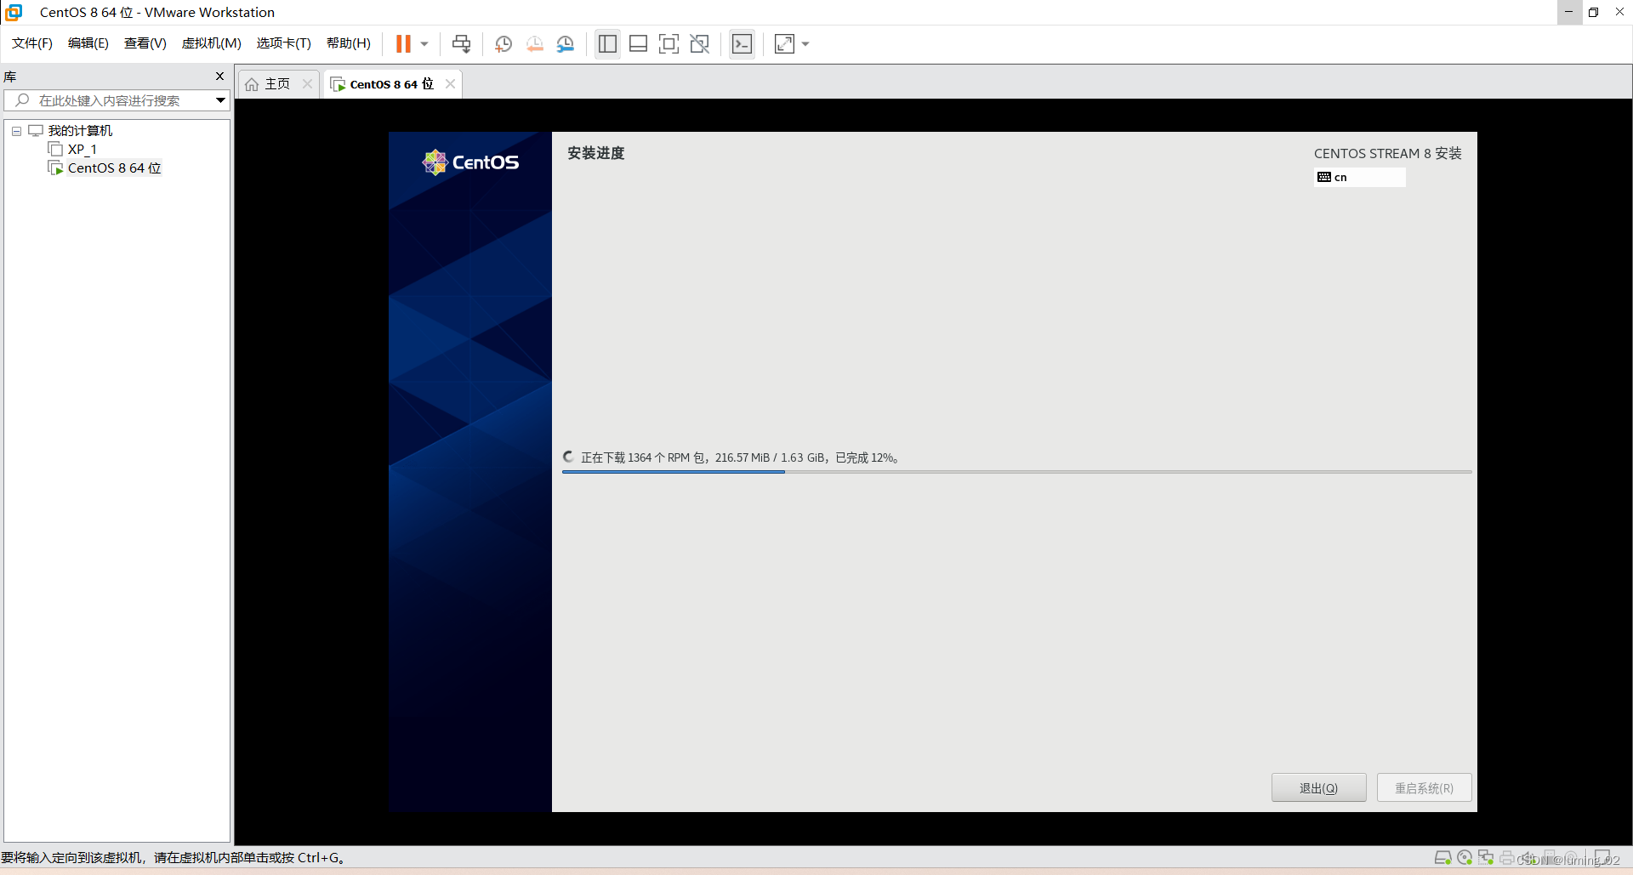Screen dimensions: 1633x875
Task: Open the 查看(V) menu
Action: pyautogui.click(x=145, y=43)
